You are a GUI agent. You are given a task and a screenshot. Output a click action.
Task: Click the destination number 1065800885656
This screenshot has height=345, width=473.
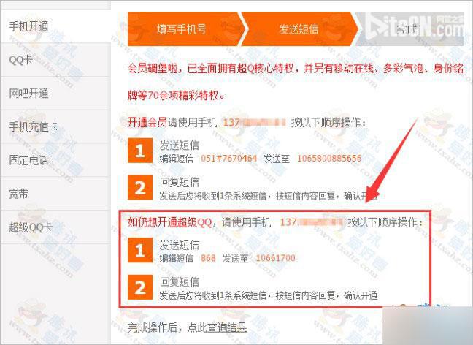(329, 159)
